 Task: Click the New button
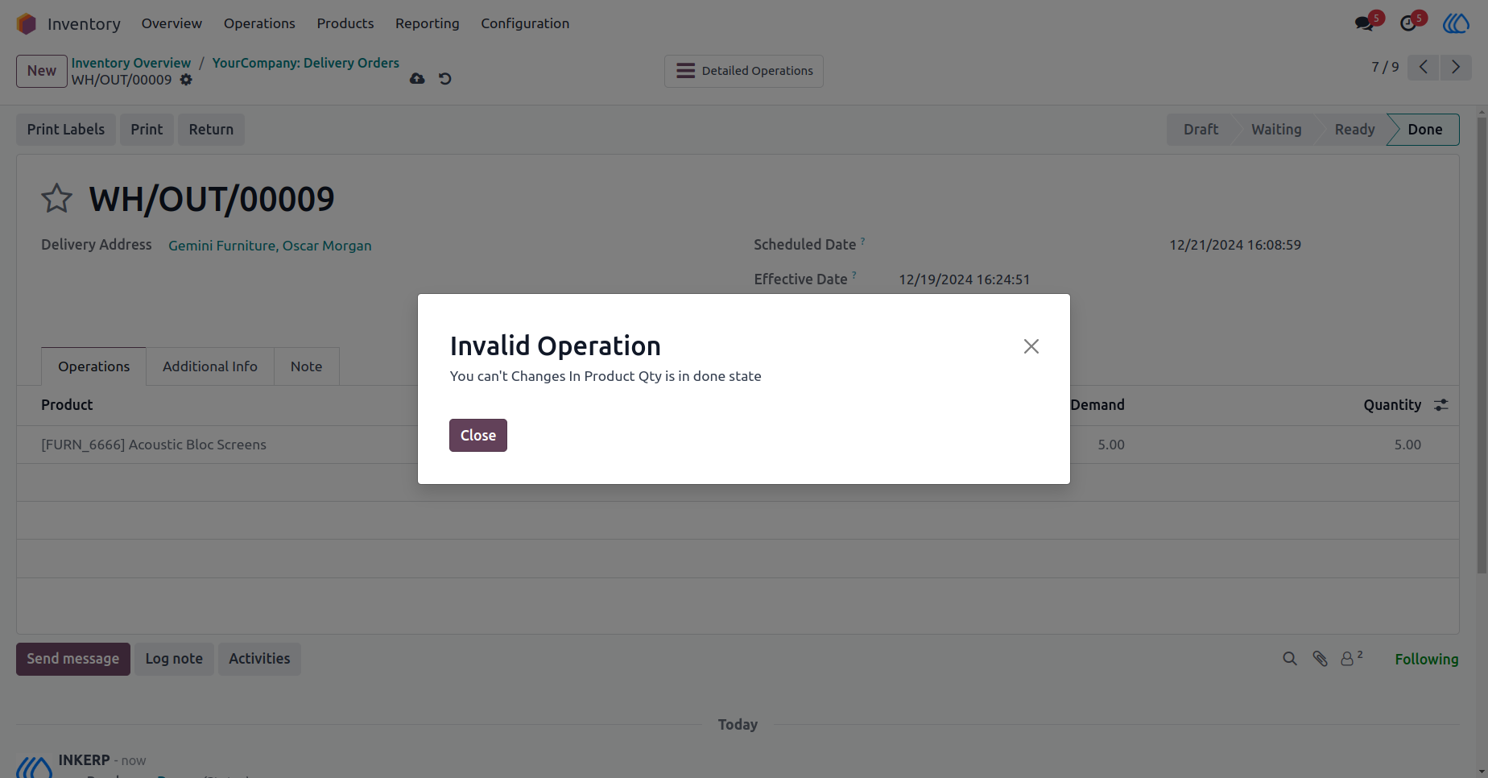[42, 71]
